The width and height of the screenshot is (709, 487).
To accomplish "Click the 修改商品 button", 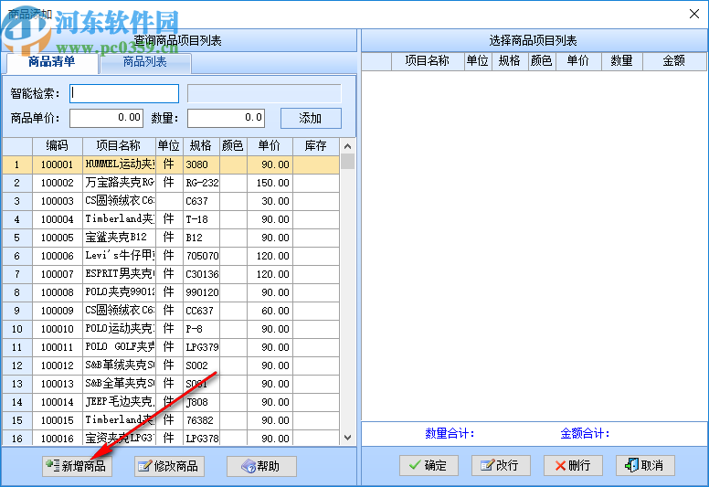I will click(x=169, y=466).
